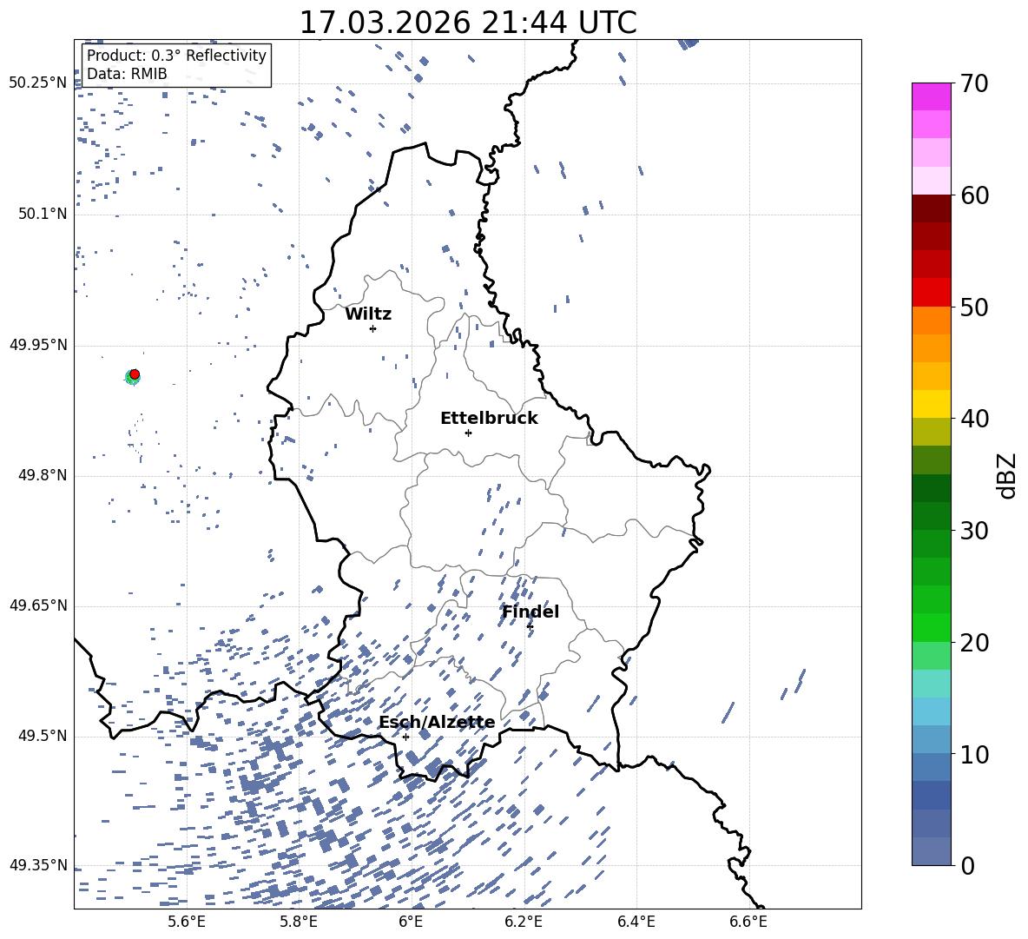Click the Data: RMIB text
The height and width of the screenshot is (939, 1028).
click(127, 74)
